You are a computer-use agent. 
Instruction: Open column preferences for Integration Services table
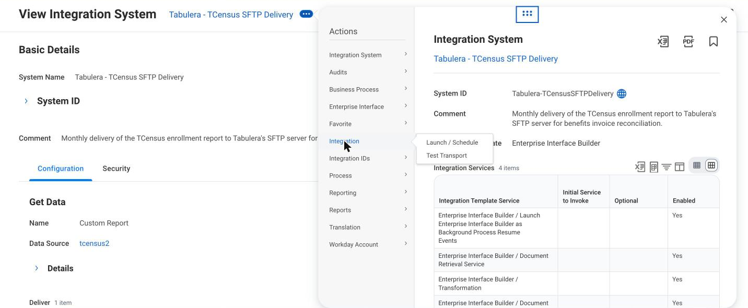point(680,167)
